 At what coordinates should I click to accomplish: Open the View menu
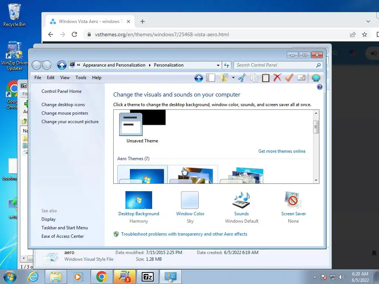65,78
